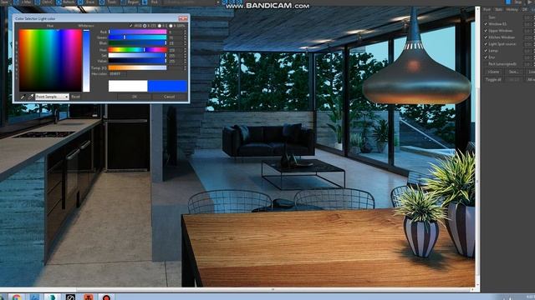The image size is (535, 300).
Task: Switch to the DR tab
Action: pyautogui.click(x=525, y=9)
